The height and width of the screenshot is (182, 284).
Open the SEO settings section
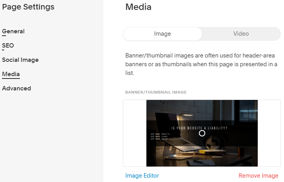pyautogui.click(x=8, y=46)
